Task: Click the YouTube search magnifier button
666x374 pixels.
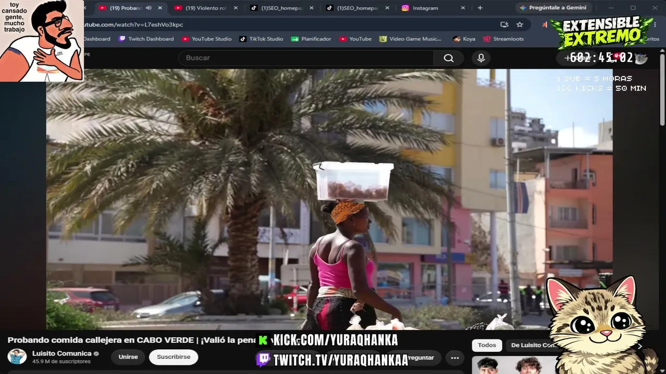Action: (x=449, y=58)
